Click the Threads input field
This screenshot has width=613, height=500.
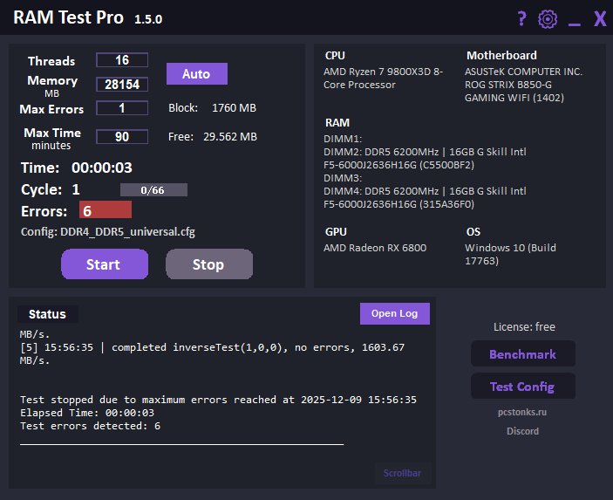[x=122, y=60]
